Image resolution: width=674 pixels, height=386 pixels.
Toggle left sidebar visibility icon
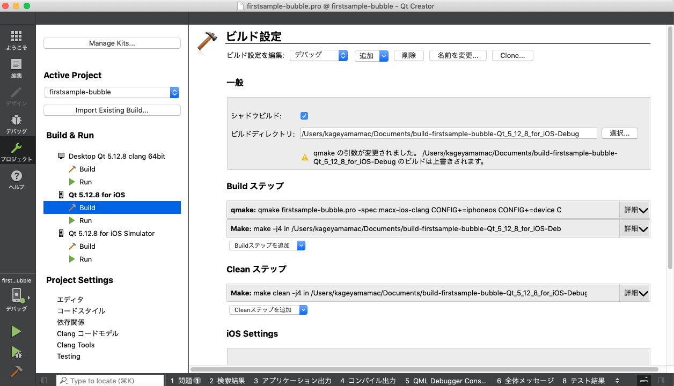point(44,380)
